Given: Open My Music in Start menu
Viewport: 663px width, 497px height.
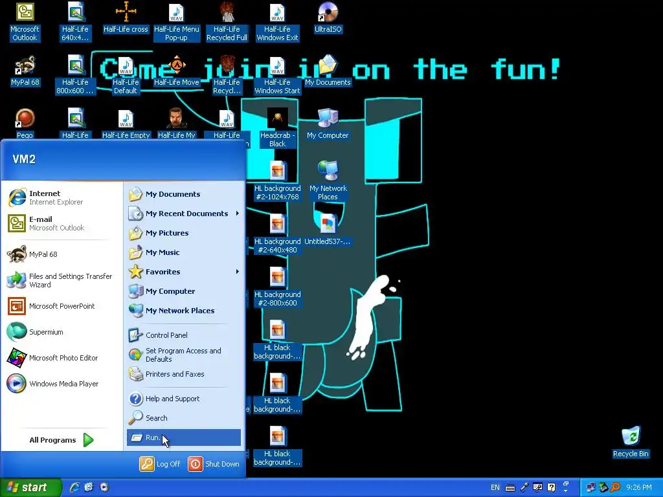Looking at the screenshot, I should tap(184, 252).
